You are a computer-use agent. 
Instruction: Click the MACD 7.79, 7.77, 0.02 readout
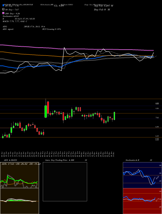point(15,21)
